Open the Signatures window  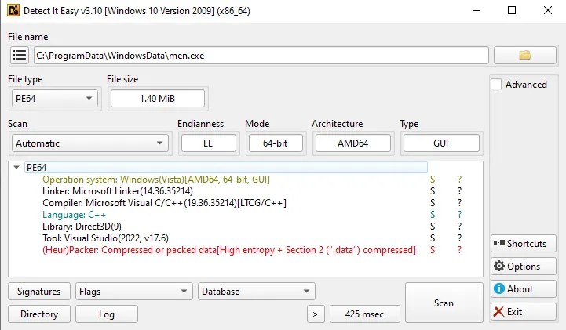coord(39,291)
